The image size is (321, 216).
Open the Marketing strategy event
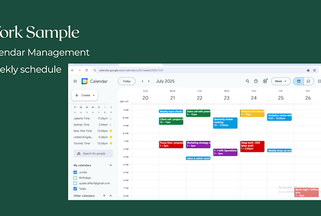click(198, 144)
